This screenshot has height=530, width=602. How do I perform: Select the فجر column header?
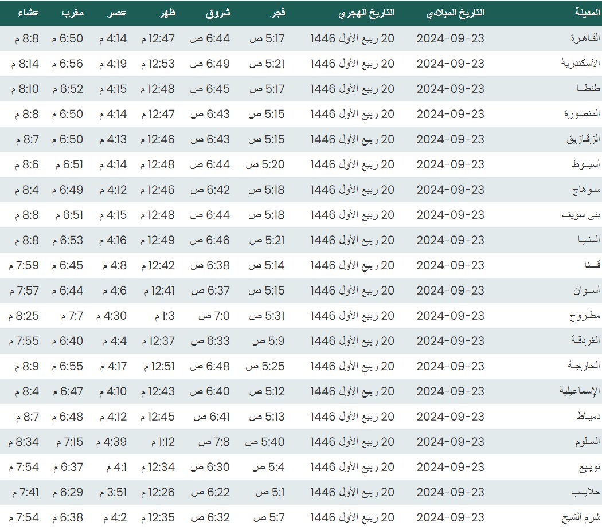(x=276, y=13)
